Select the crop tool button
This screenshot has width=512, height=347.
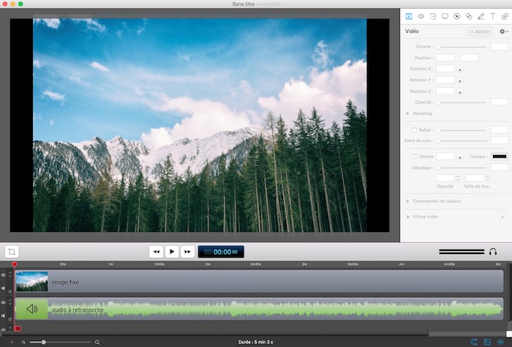tap(12, 251)
